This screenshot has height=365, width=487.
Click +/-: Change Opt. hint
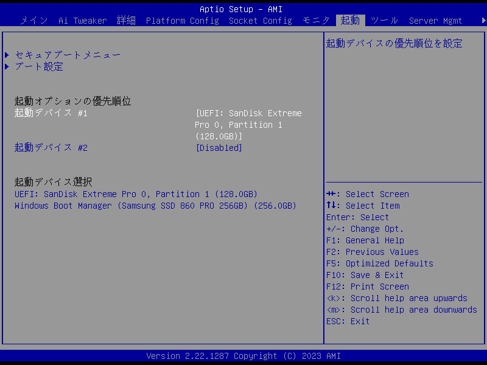pyautogui.click(x=365, y=229)
